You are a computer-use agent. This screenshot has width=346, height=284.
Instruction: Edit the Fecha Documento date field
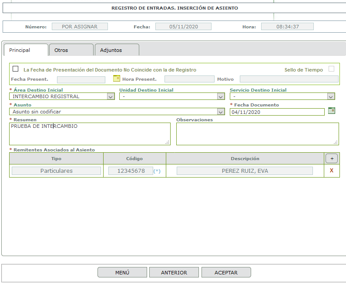pyautogui.click(x=277, y=112)
